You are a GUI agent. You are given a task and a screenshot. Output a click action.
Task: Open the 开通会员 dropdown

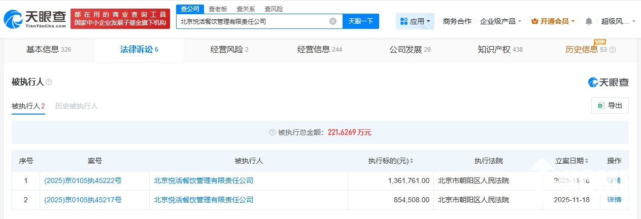click(553, 21)
